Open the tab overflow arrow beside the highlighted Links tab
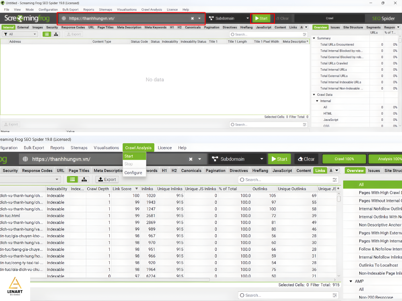 336,171
